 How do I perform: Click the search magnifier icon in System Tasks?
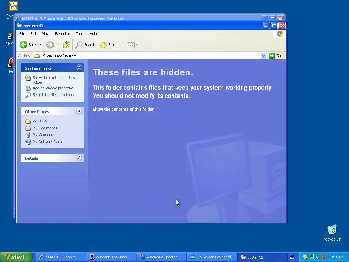pos(28,95)
